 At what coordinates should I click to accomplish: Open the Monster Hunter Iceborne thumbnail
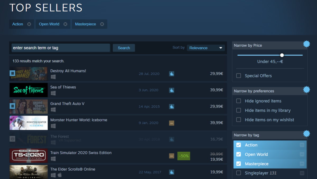tap(29, 123)
